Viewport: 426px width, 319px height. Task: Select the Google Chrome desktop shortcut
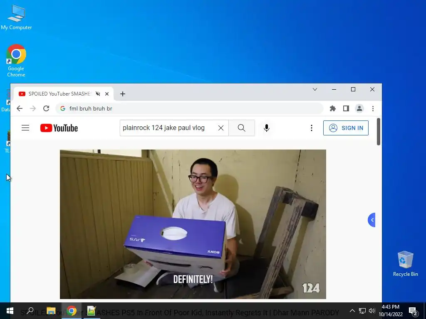pyautogui.click(x=16, y=61)
